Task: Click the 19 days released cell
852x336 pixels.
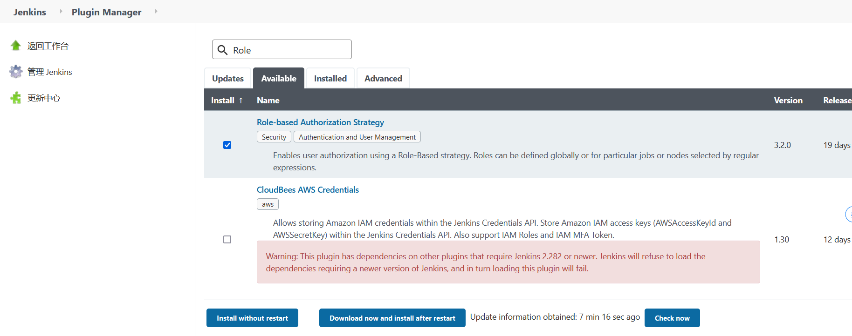Action: point(837,145)
